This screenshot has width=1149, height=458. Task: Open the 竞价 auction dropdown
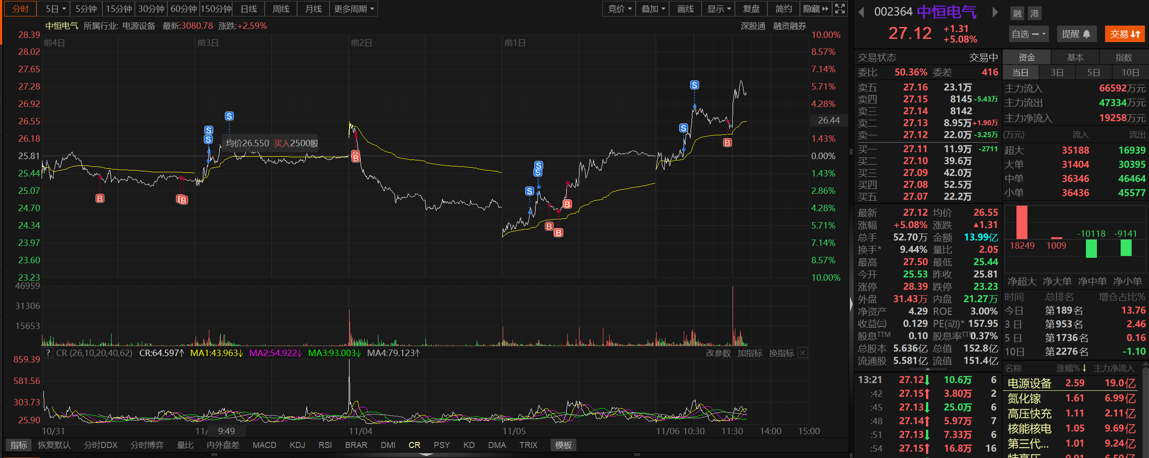point(619,9)
